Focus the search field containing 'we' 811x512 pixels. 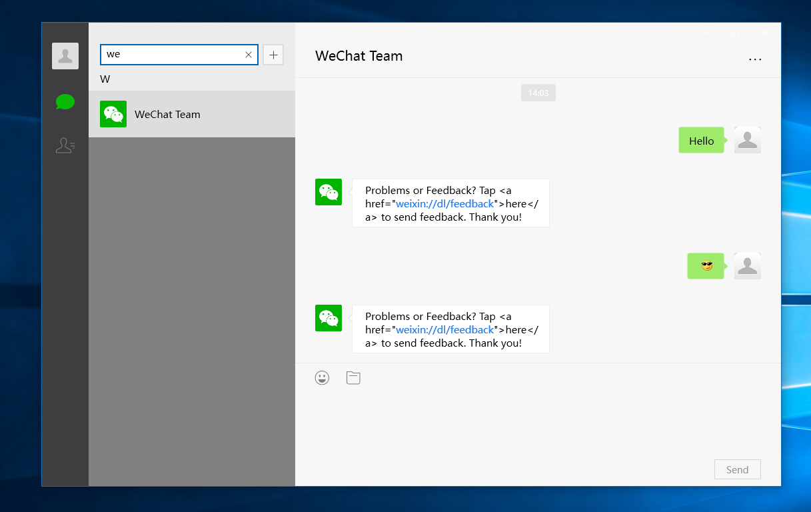click(179, 55)
